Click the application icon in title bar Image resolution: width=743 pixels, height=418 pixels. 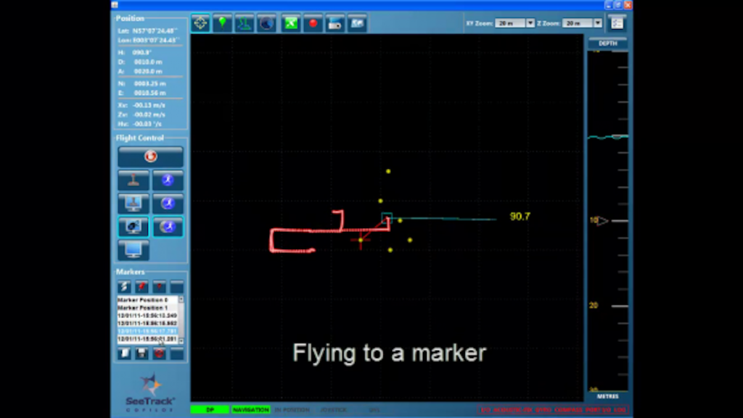(114, 5)
